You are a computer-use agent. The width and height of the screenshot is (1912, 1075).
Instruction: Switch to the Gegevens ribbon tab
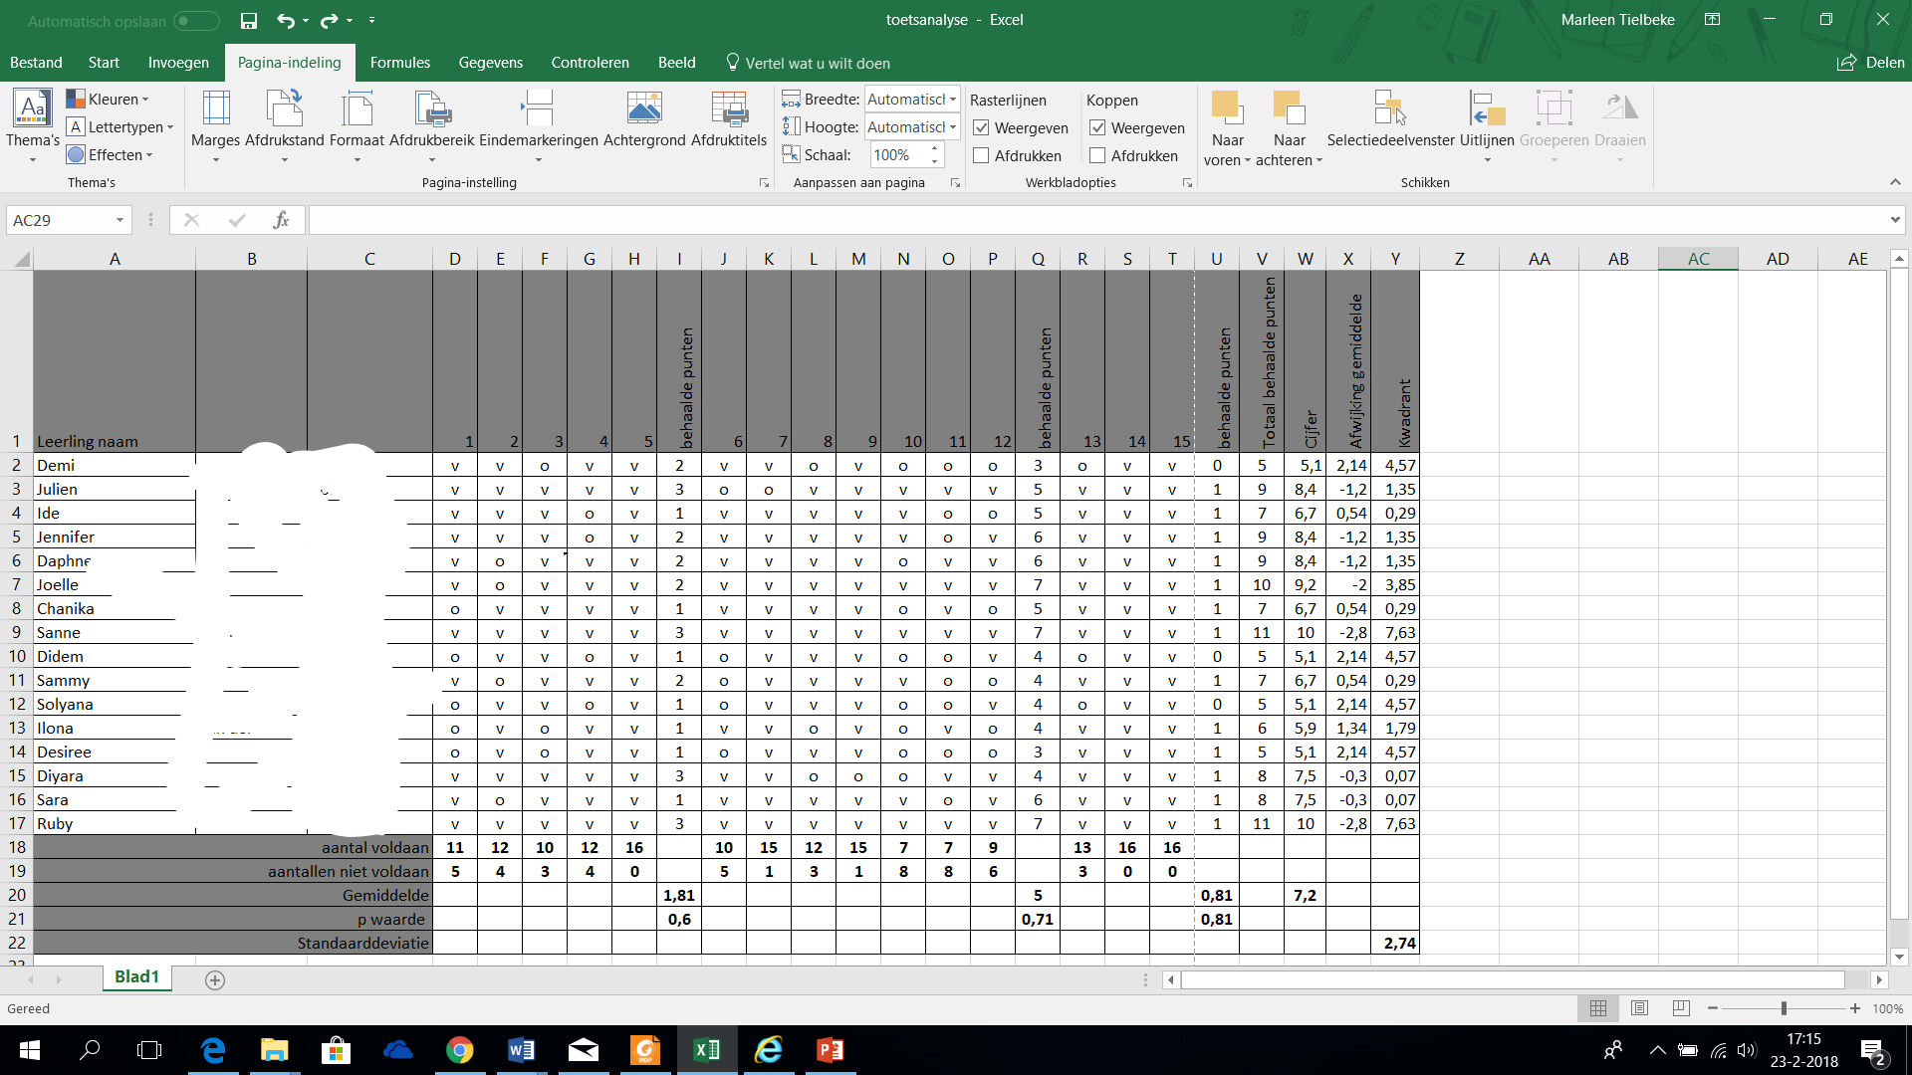point(490,63)
